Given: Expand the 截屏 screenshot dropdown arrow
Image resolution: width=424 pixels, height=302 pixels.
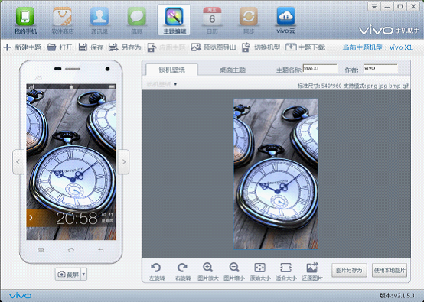Looking at the screenshot, I should 83,274.
